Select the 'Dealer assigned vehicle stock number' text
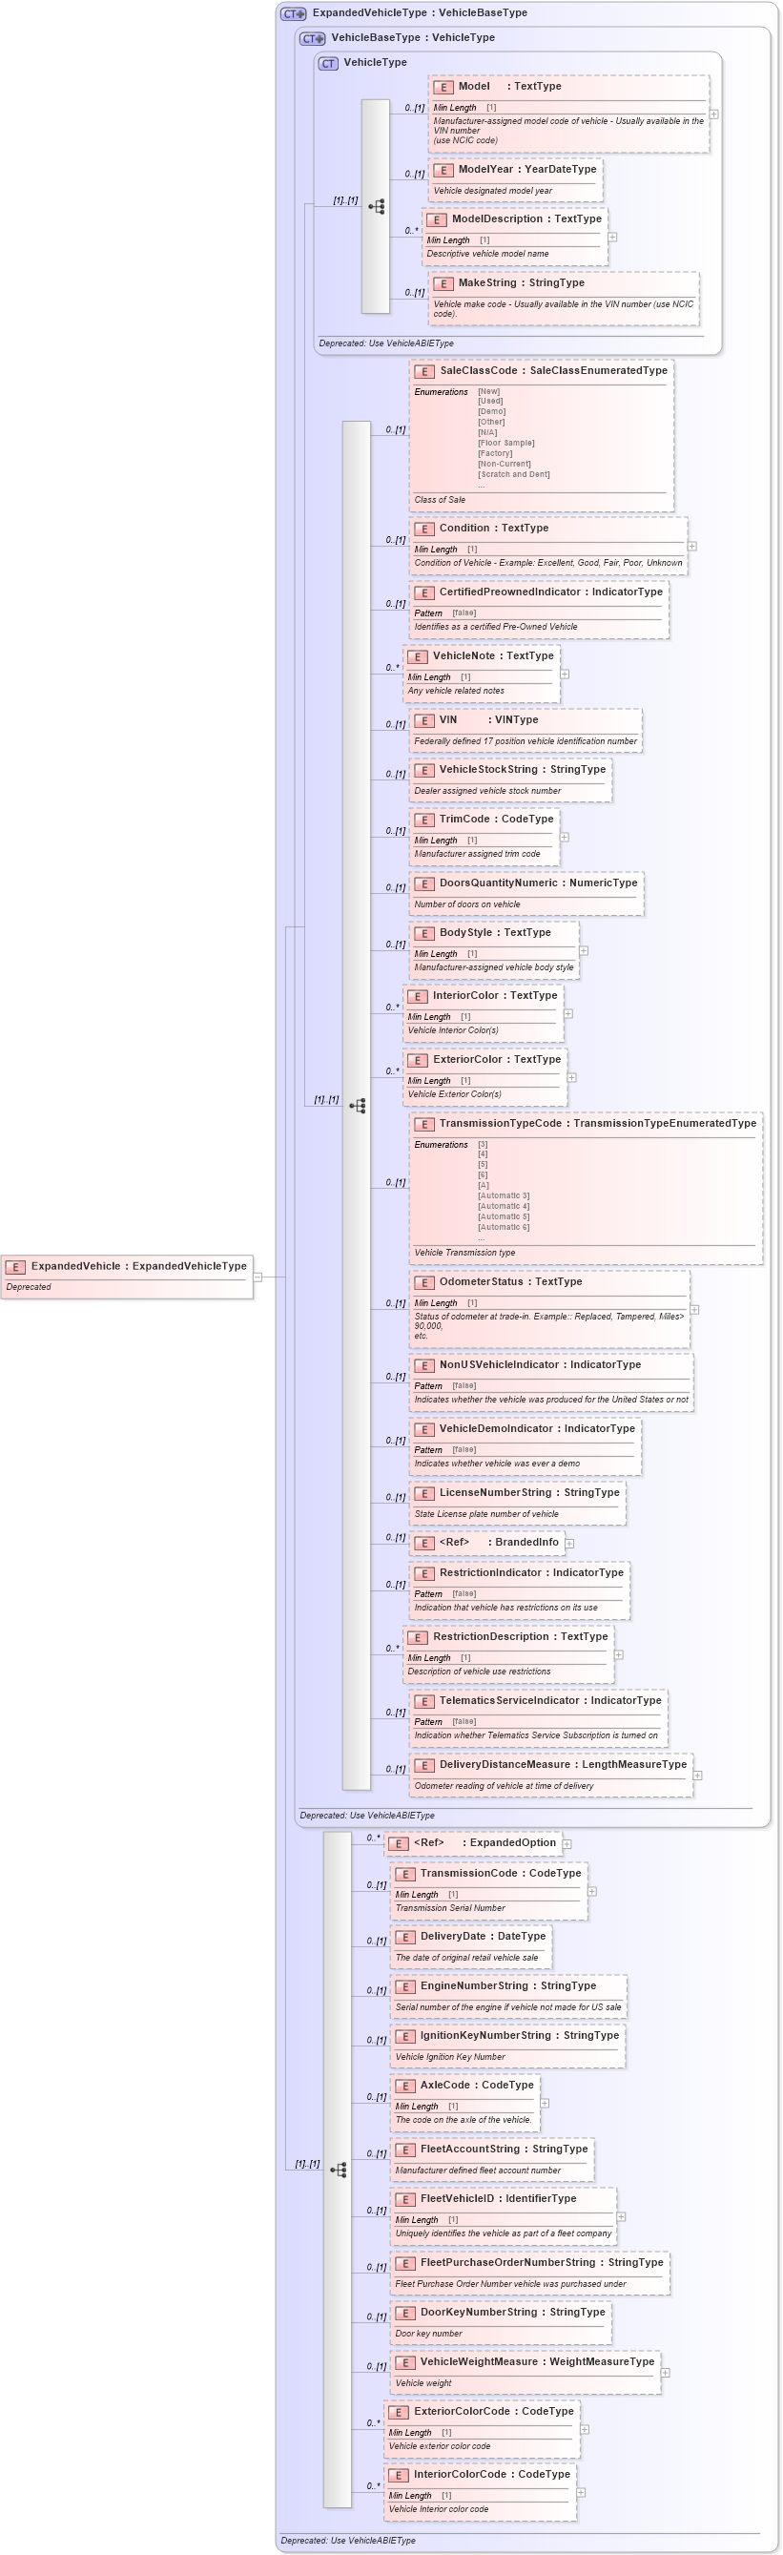The width and height of the screenshot is (783, 2555). pos(487,791)
